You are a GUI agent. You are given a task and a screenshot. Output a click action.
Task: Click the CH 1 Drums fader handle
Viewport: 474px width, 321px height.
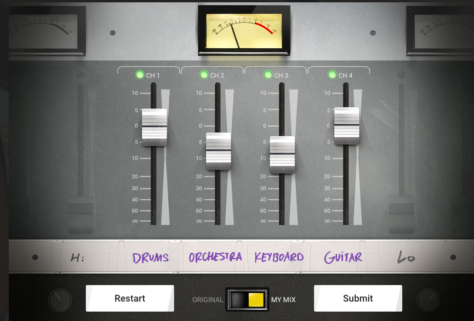pyautogui.click(x=154, y=127)
